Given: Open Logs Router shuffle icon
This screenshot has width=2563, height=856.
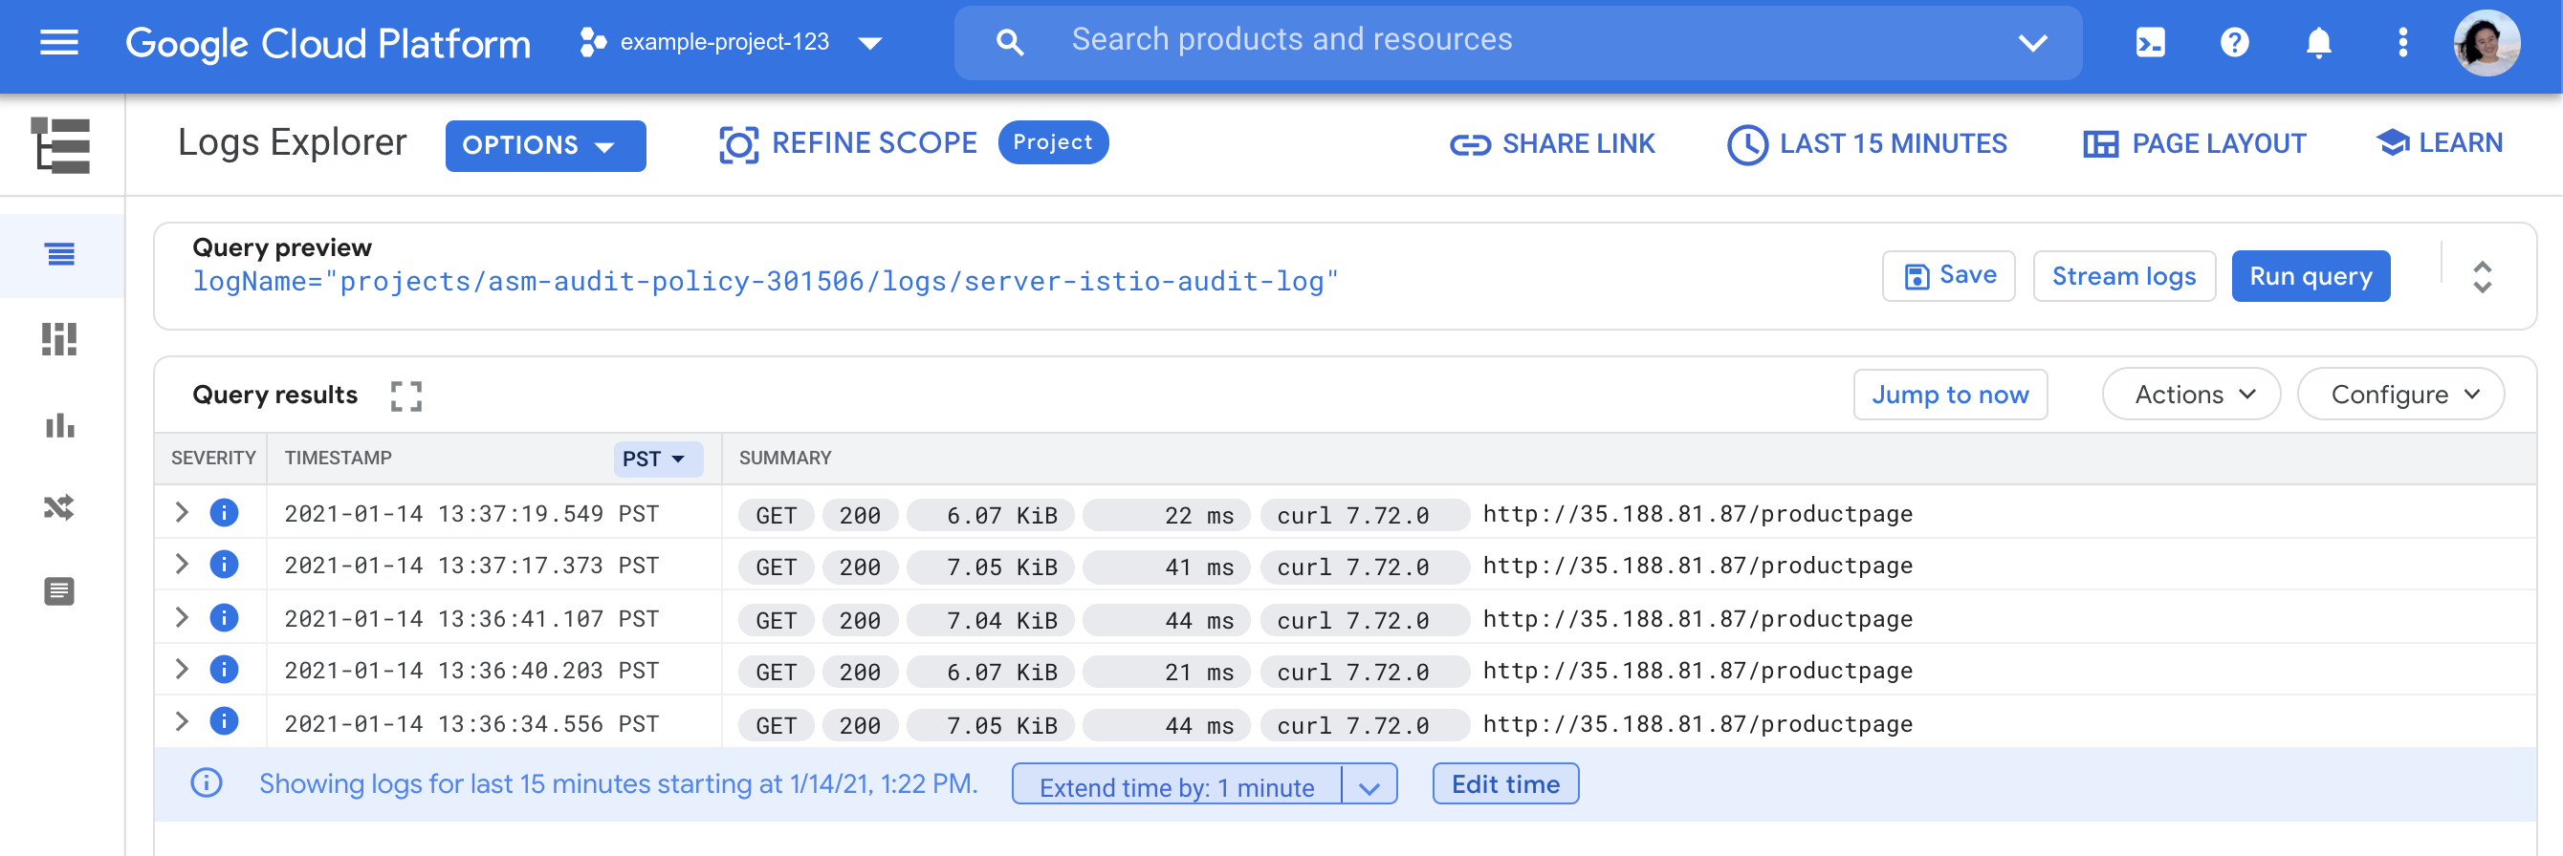Looking at the screenshot, I should 59,508.
